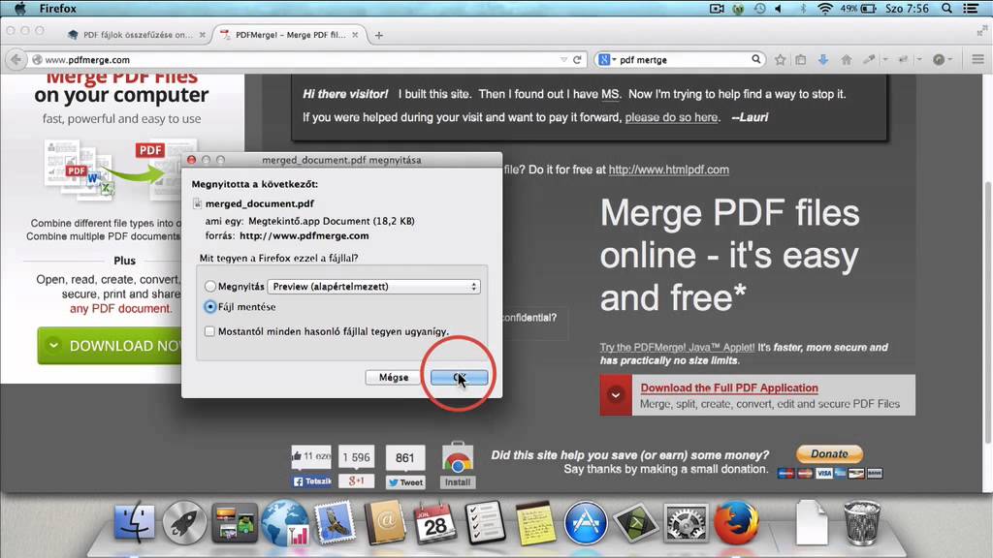Screen dimensions: 993x558
Task: Open the bookmarks list icon
Action: (x=801, y=59)
